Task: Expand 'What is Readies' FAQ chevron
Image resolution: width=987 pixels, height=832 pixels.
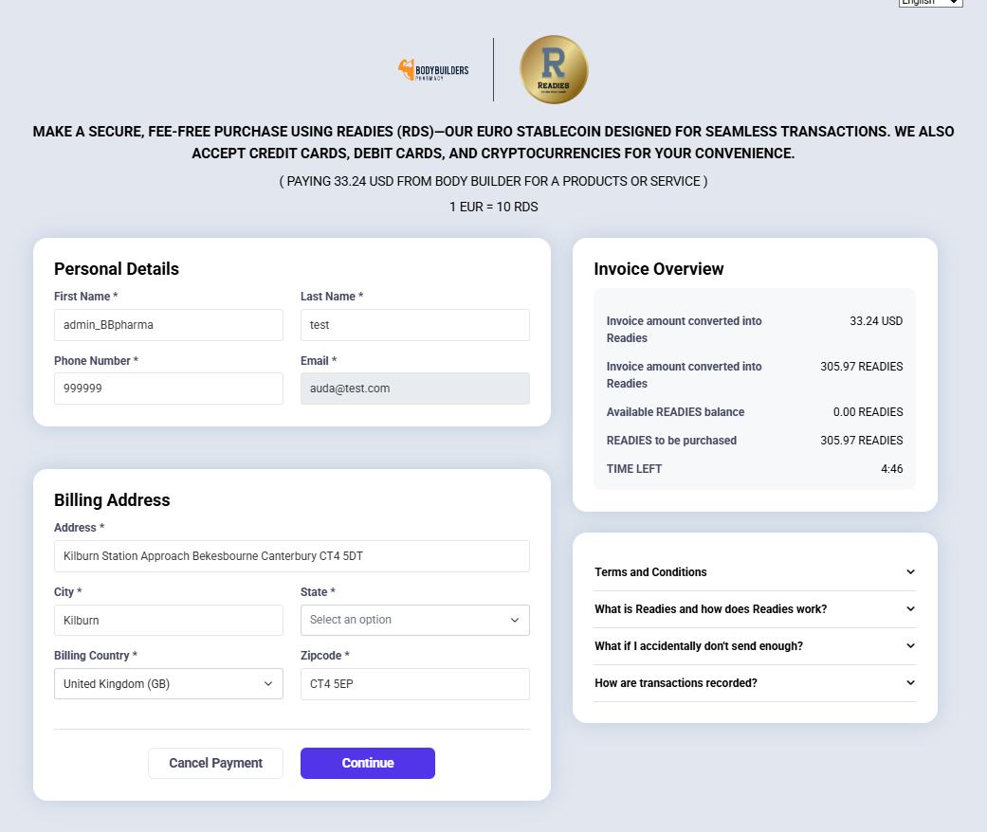Action: (x=910, y=609)
